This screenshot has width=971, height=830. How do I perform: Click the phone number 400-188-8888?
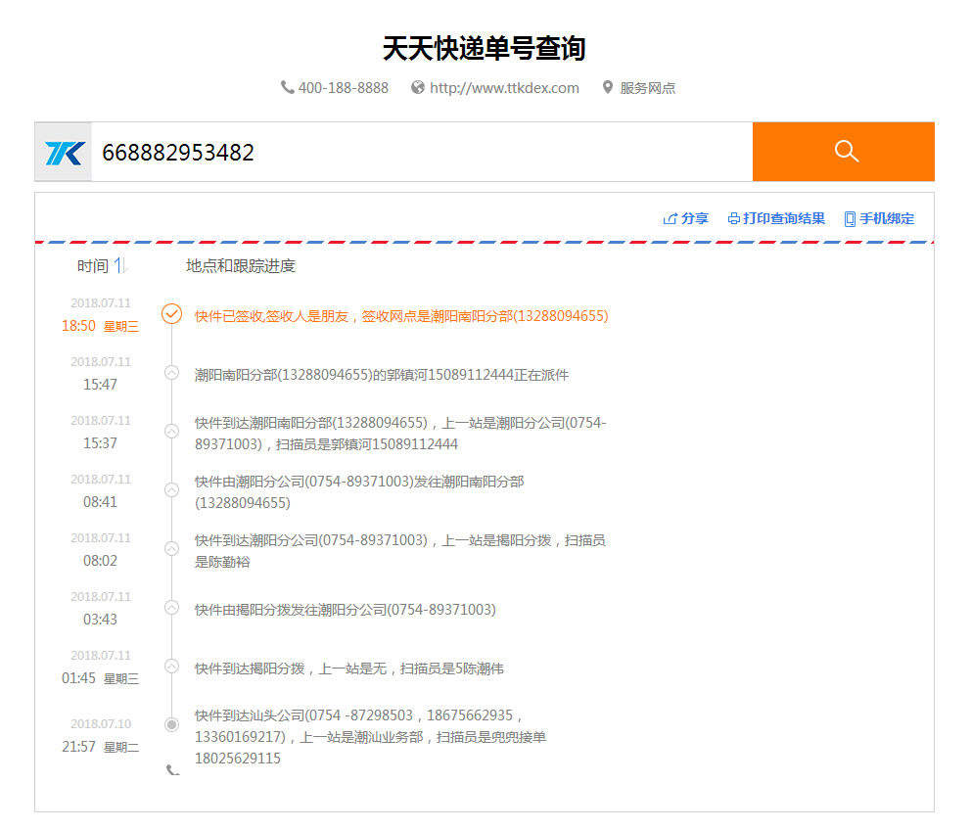coord(343,88)
